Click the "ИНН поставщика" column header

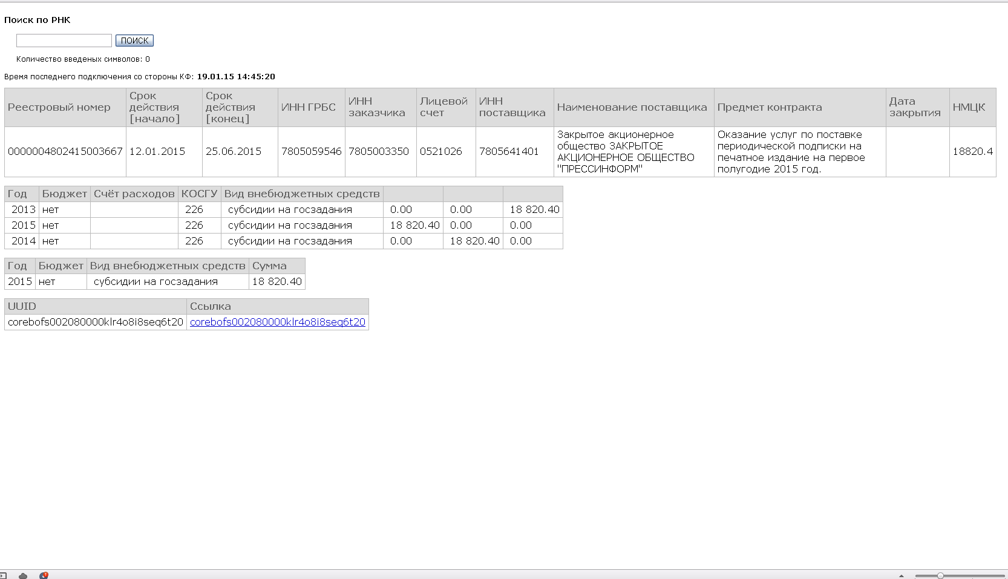tap(515, 107)
